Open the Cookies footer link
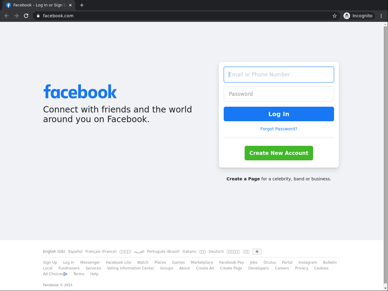Viewport: 388px width, 291px height. (x=321, y=268)
